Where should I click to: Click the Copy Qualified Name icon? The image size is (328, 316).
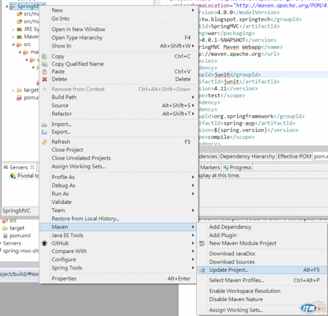coord(44,64)
